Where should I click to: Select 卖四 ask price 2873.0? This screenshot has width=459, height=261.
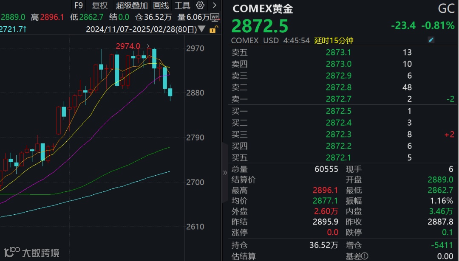(x=338, y=64)
